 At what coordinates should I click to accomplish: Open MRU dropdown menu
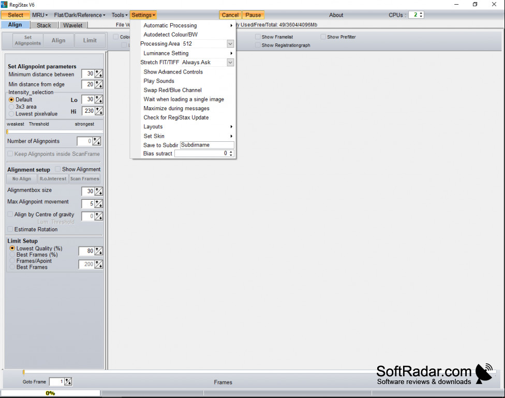40,15
